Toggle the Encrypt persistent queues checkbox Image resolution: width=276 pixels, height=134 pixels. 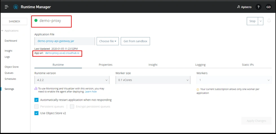[72, 106]
